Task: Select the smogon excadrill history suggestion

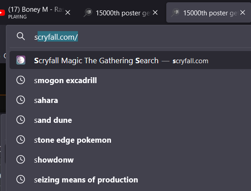Action: 130,80
